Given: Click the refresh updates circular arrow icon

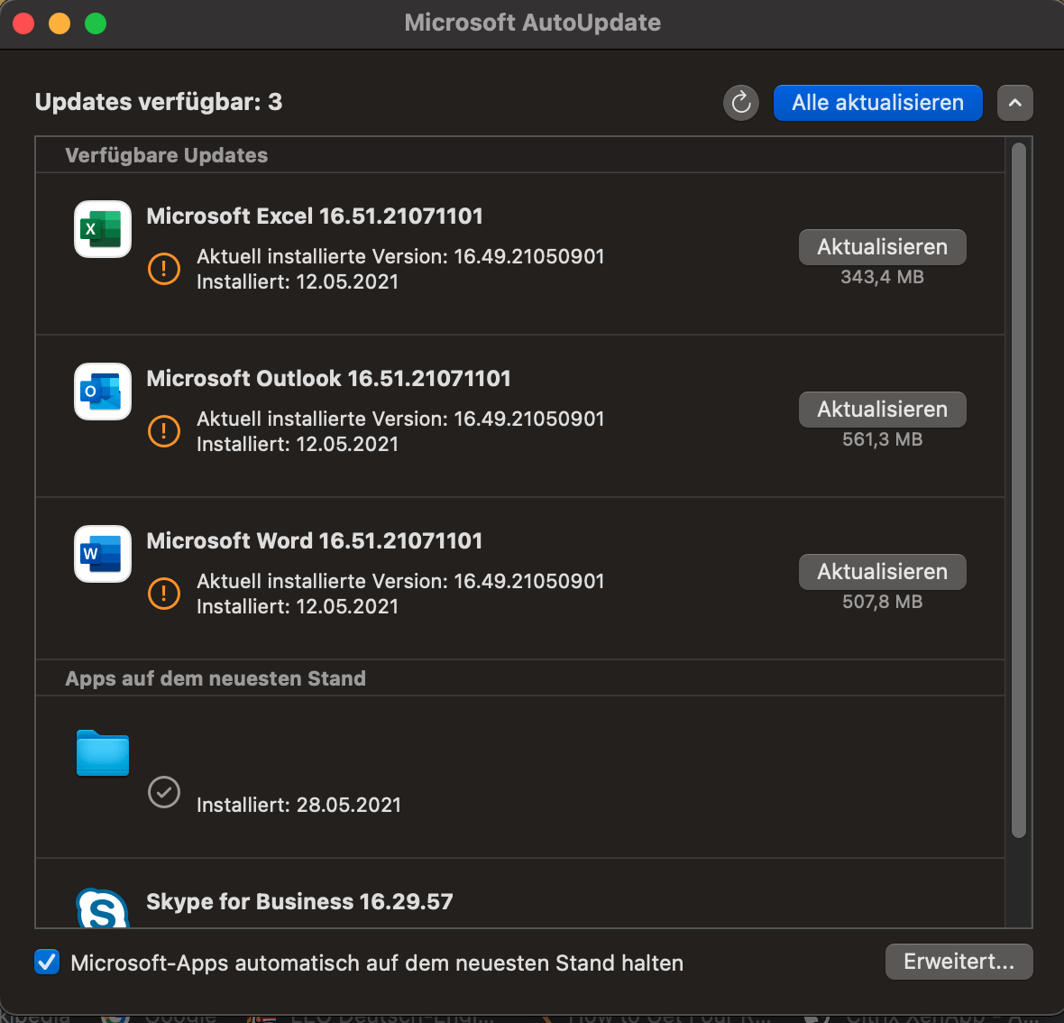Looking at the screenshot, I should 740,103.
